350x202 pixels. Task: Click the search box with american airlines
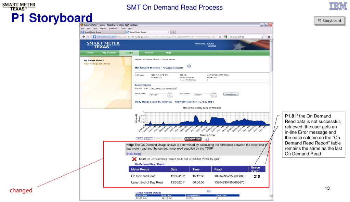point(245,37)
